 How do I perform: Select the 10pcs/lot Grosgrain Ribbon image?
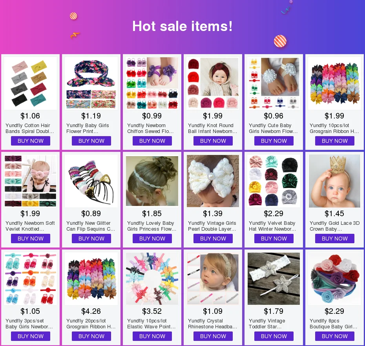334,83
